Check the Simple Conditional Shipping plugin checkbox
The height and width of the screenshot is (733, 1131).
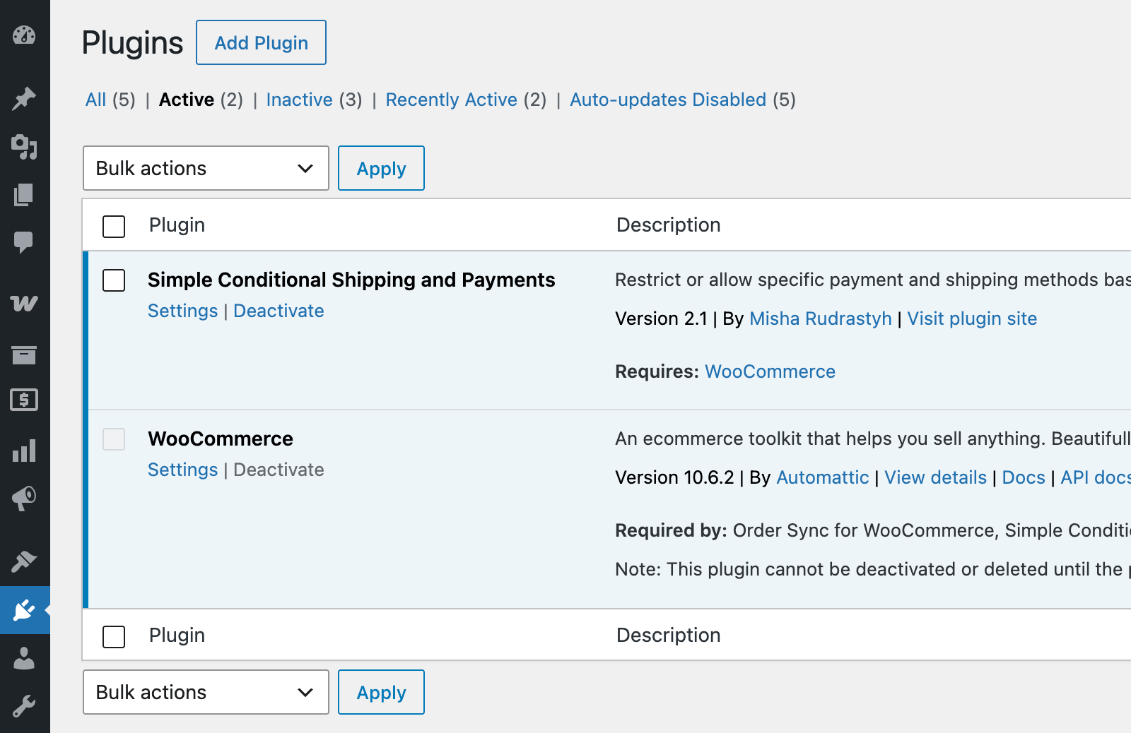click(x=114, y=280)
